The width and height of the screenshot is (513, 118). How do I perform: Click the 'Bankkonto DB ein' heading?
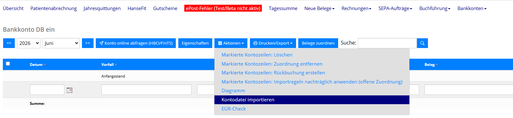point(29,29)
